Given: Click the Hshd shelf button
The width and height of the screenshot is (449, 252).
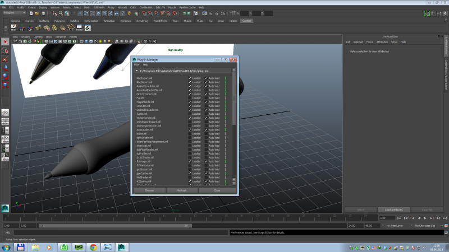Looking at the screenshot, I should coord(79,27).
